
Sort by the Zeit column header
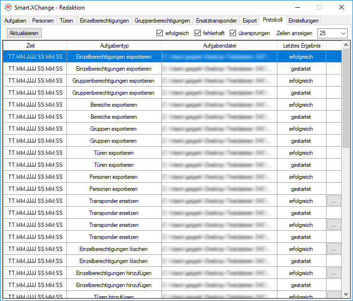(x=35, y=45)
